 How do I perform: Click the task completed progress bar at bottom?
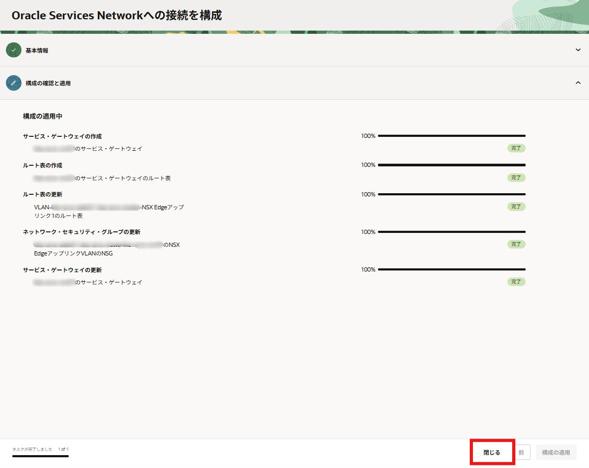click(40, 456)
